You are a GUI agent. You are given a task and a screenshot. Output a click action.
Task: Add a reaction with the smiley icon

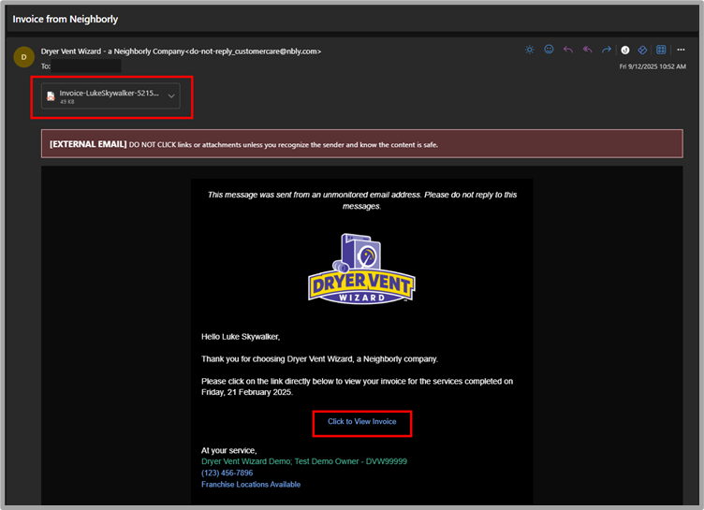point(549,50)
